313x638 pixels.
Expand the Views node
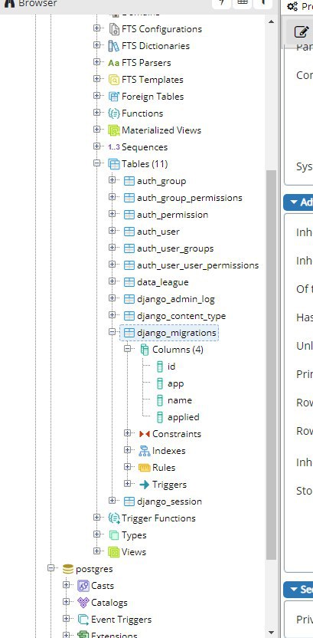click(96, 551)
